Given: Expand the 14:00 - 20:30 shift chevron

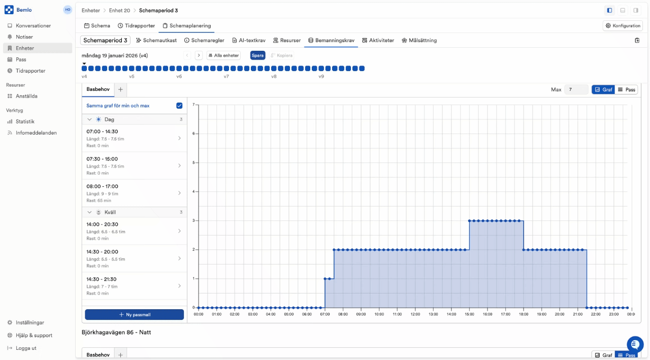Looking at the screenshot, I should (x=179, y=231).
